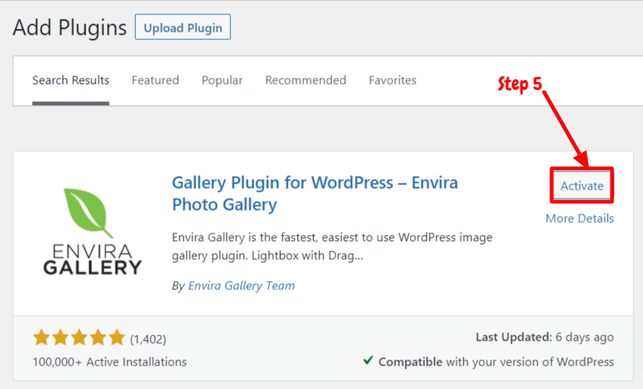This screenshot has width=643, height=389.
Task: Activate the Envira Gallery plugin
Action: pos(582,186)
